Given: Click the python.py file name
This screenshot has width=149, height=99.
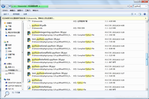Looking at the screenshot, I should coord(37,80).
